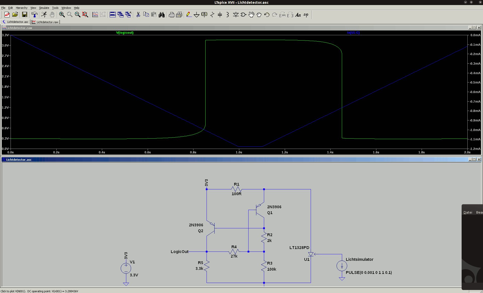This screenshot has height=293, width=483.
Task: Click the Run simulation icon
Action: click(44, 15)
